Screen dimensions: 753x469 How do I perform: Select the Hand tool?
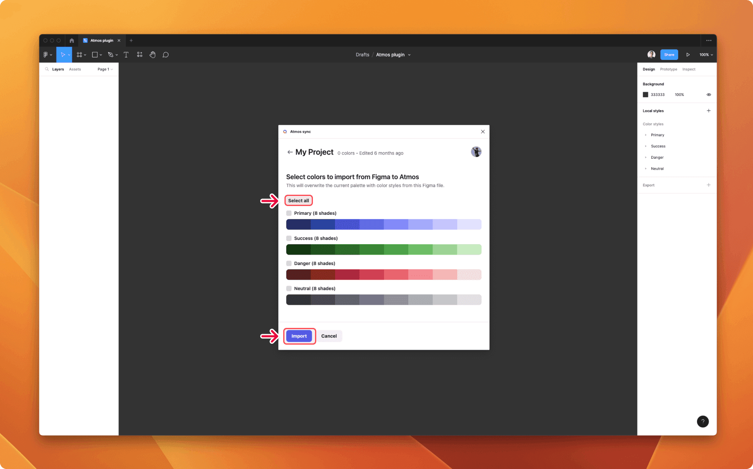(x=152, y=54)
